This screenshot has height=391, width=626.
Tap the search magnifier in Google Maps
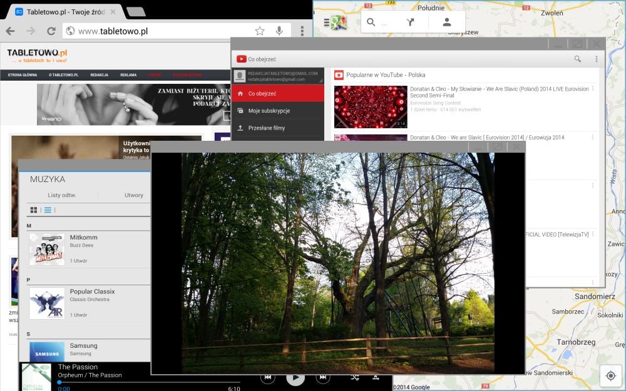(371, 23)
